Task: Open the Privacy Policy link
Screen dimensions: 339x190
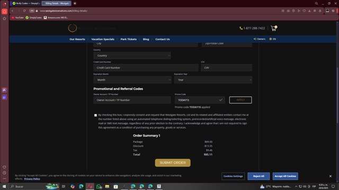Action: coord(32,179)
